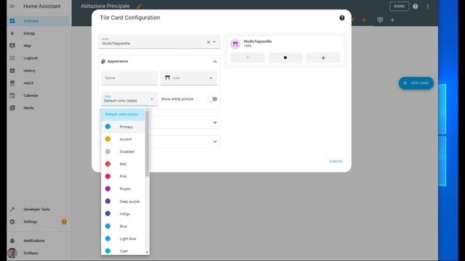Clear the StudioTapparella entity field
Screen dimensions: 465x261
[209, 42]
